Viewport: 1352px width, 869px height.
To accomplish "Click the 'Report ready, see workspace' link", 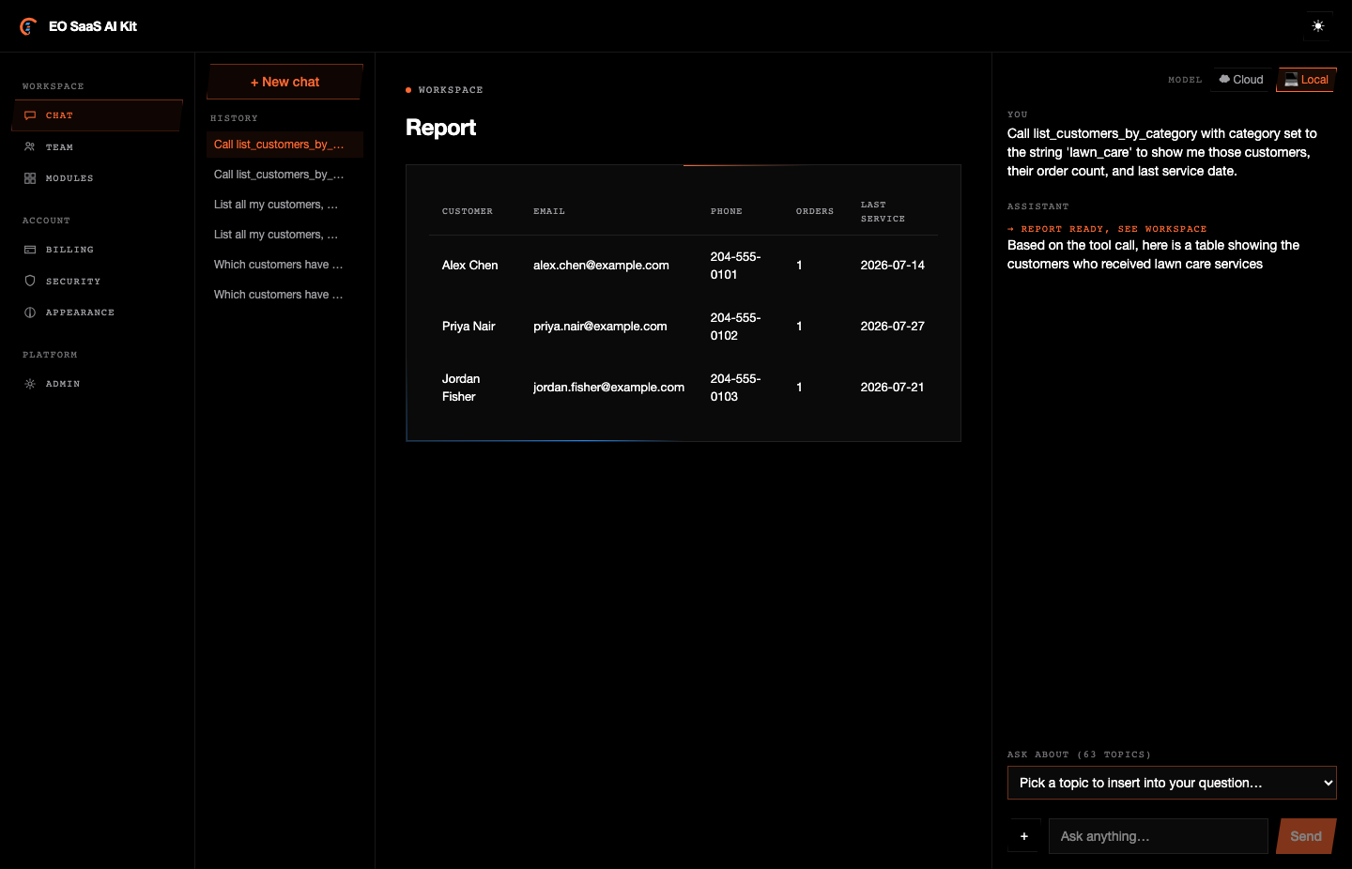I will 1107,229.
